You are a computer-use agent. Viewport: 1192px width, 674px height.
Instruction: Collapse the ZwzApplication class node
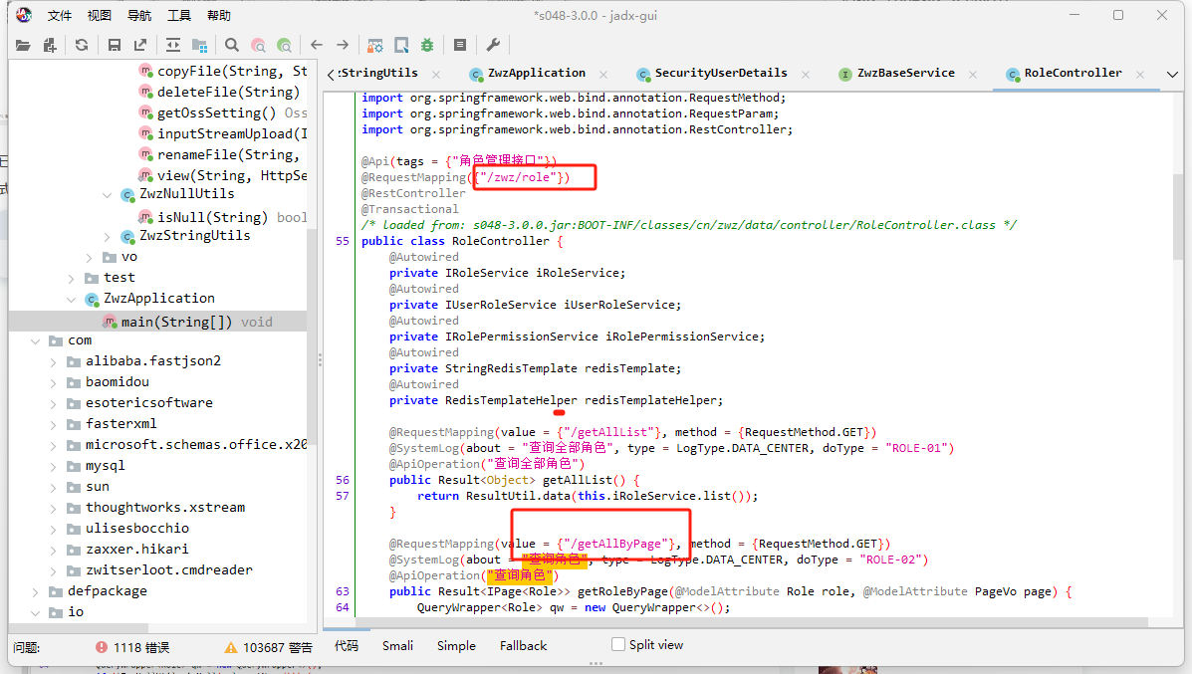click(72, 299)
